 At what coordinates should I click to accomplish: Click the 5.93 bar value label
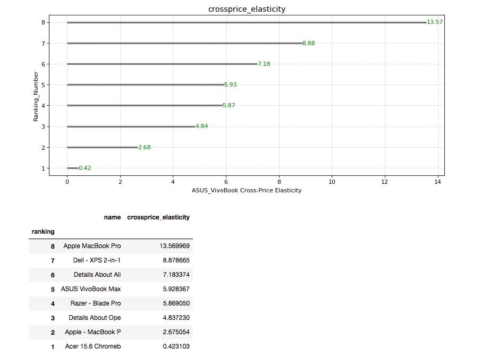(x=231, y=84)
